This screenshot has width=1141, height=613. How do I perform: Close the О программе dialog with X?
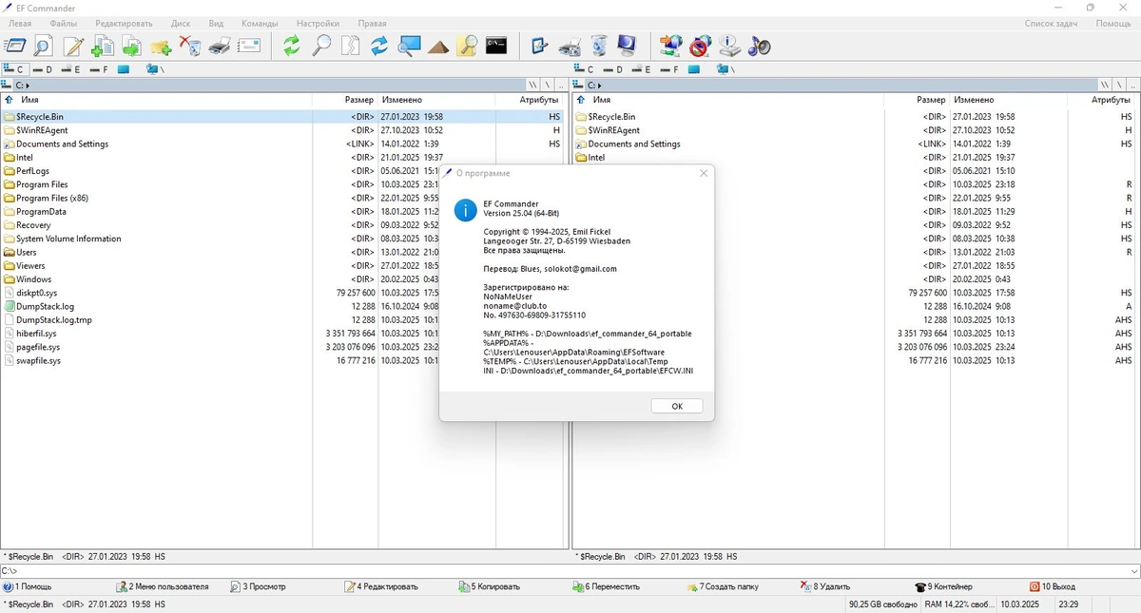pos(704,173)
